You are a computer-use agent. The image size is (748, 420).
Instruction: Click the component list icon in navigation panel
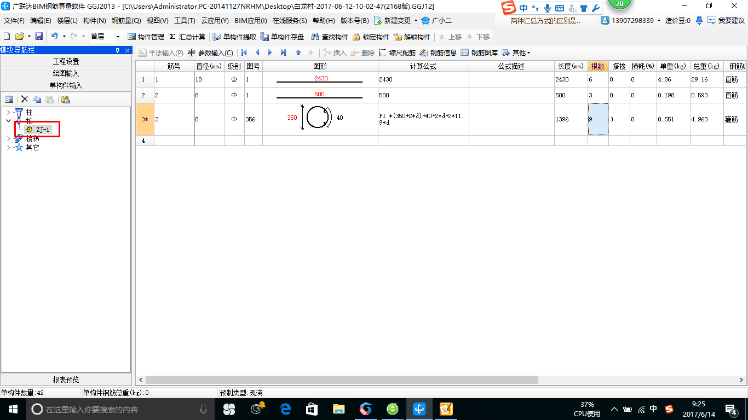[9, 99]
